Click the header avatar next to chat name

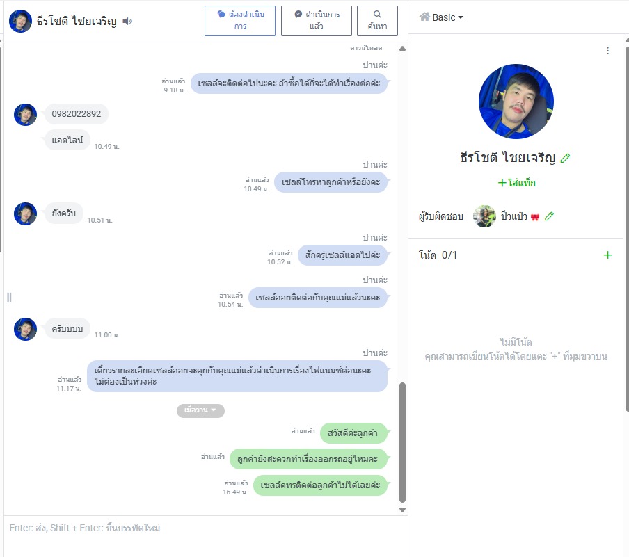20,21
